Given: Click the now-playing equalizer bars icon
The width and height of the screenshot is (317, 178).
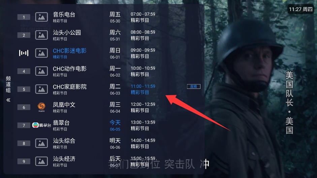Looking at the screenshot, I should 24,53.
